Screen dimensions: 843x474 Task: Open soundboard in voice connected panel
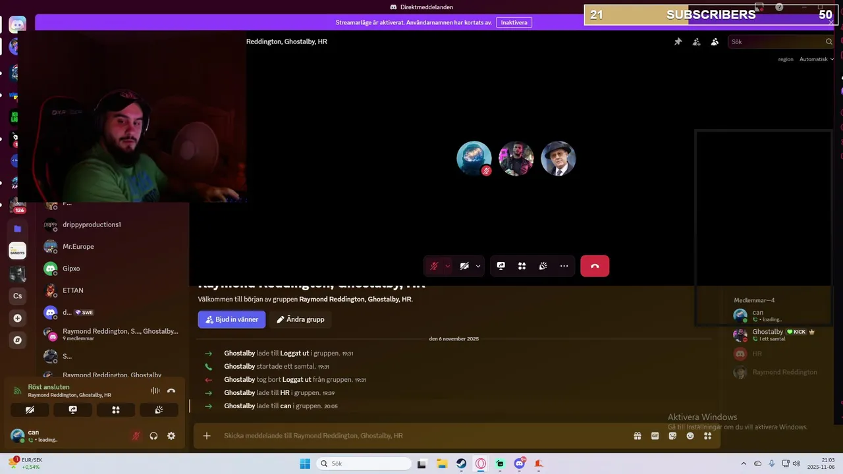(x=159, y=409)
